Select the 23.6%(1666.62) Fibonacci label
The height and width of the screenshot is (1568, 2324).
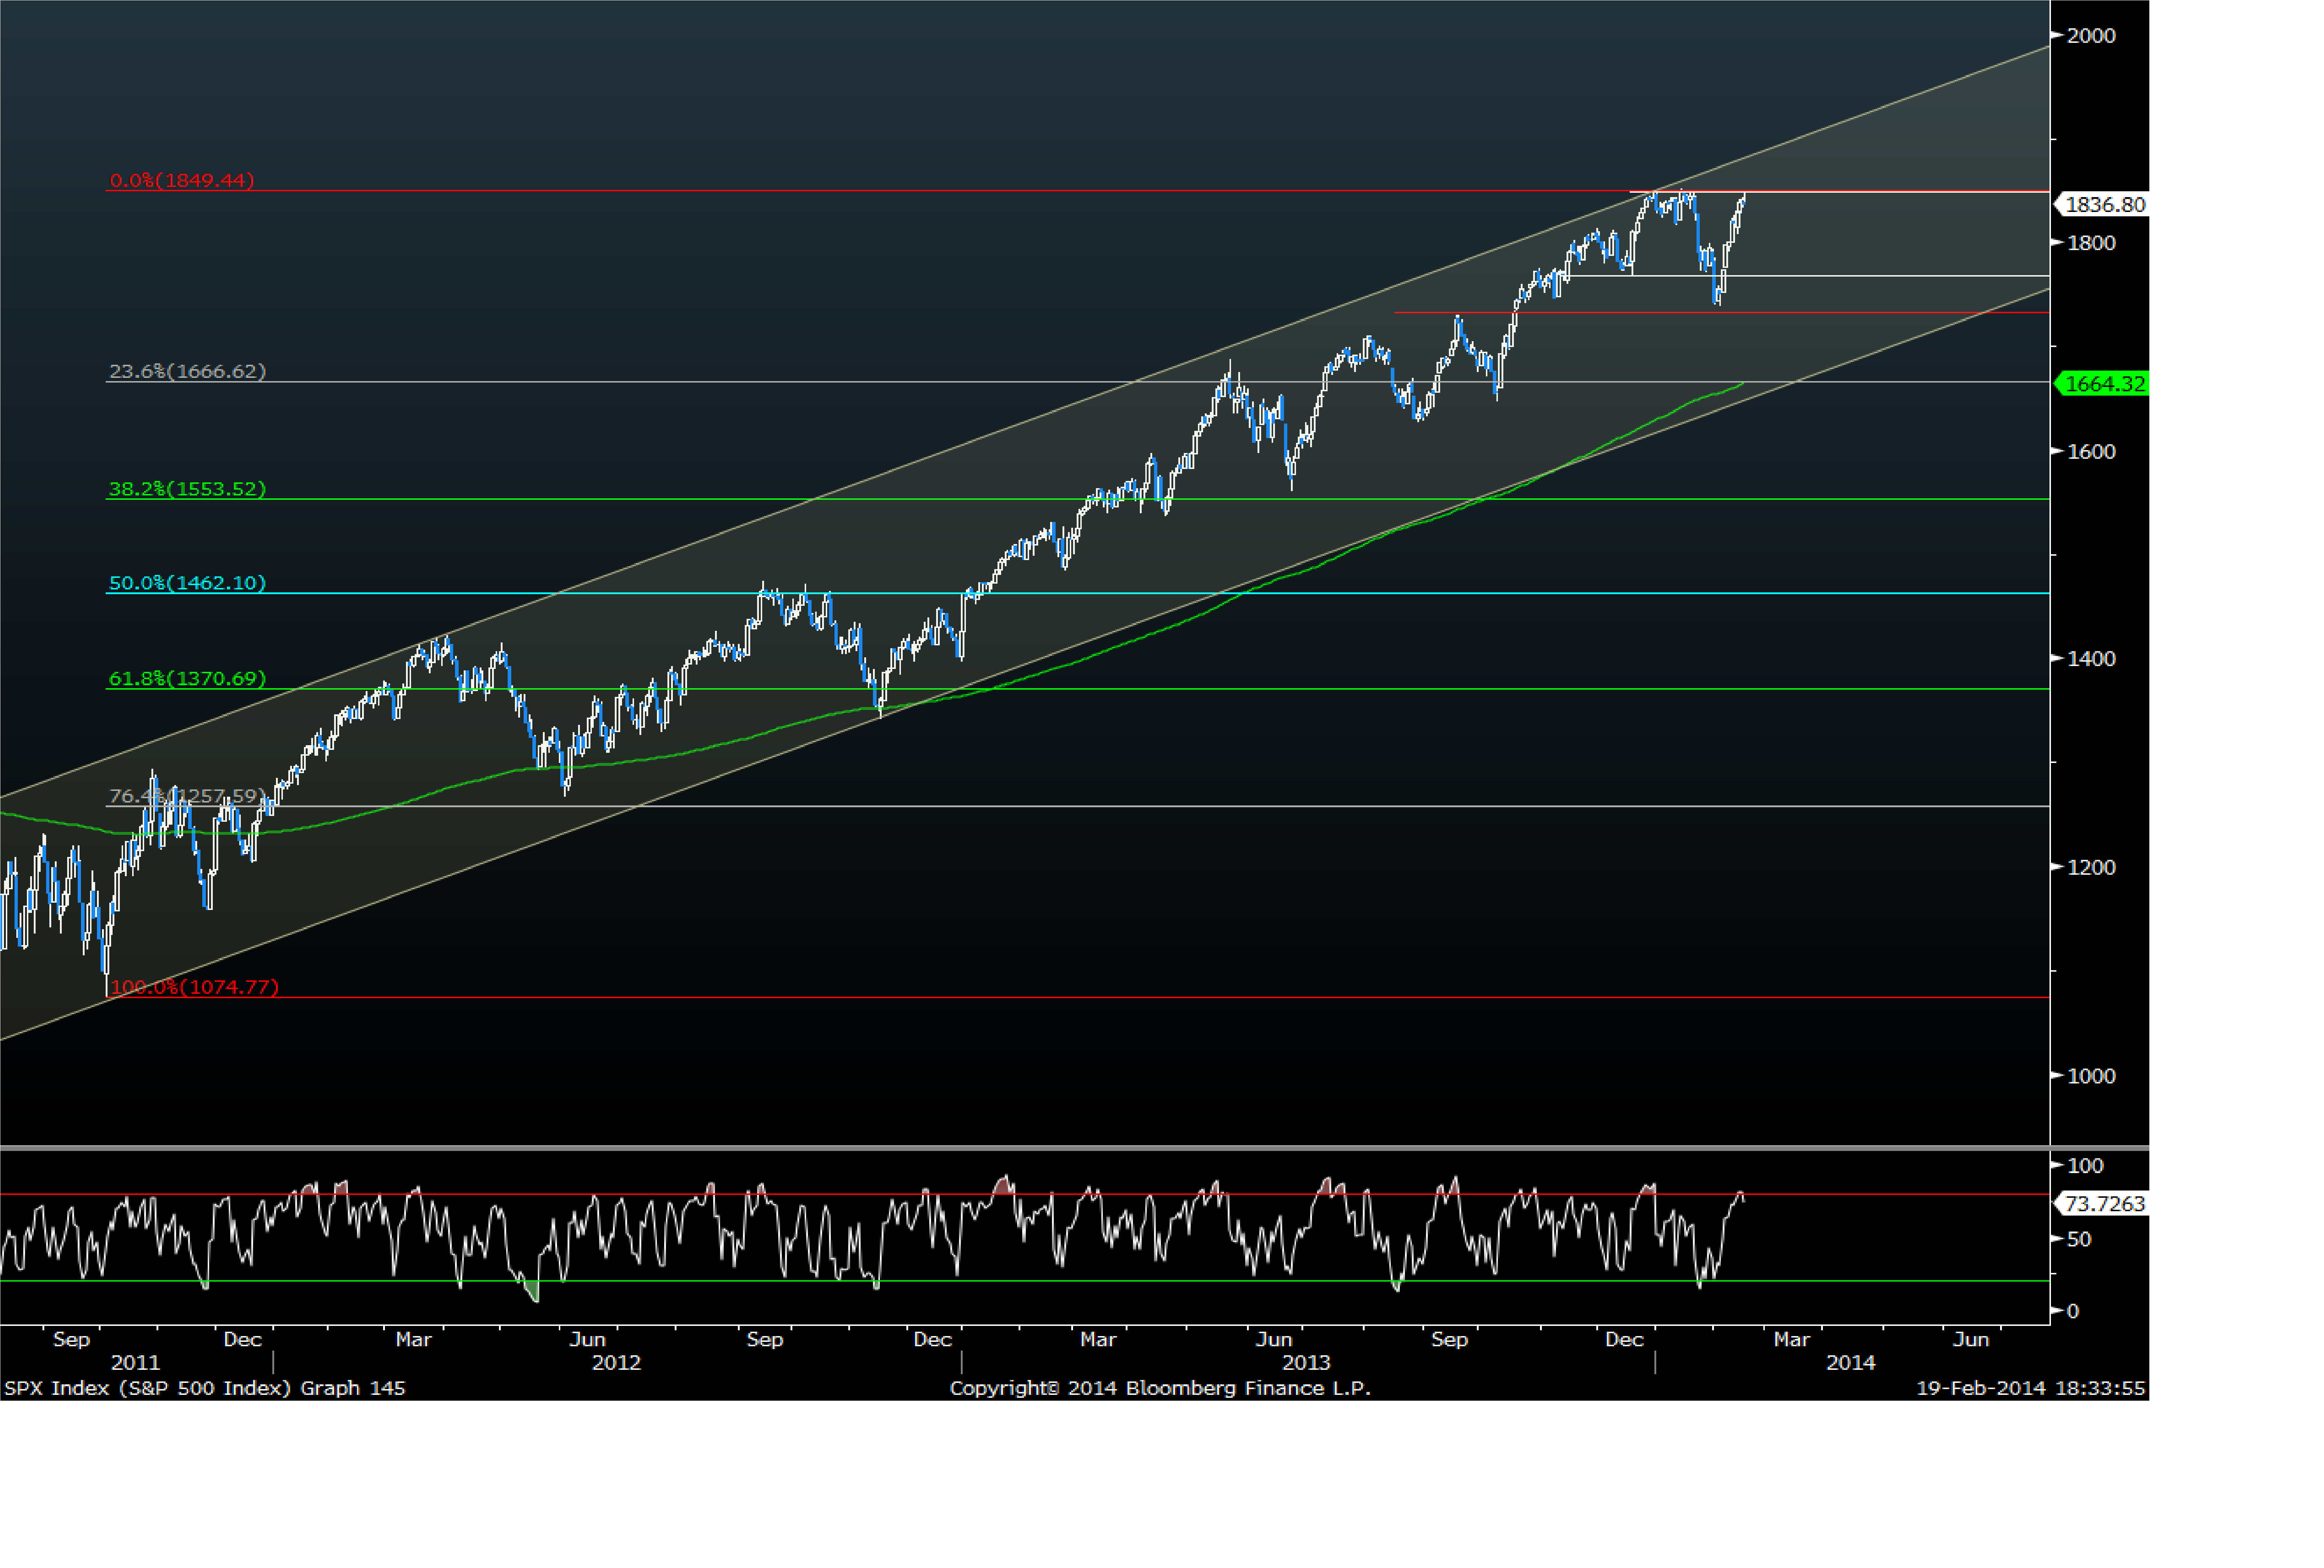tap(187, 372)
